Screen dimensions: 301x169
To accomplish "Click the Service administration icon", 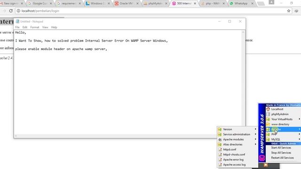I will click(220, 134).
